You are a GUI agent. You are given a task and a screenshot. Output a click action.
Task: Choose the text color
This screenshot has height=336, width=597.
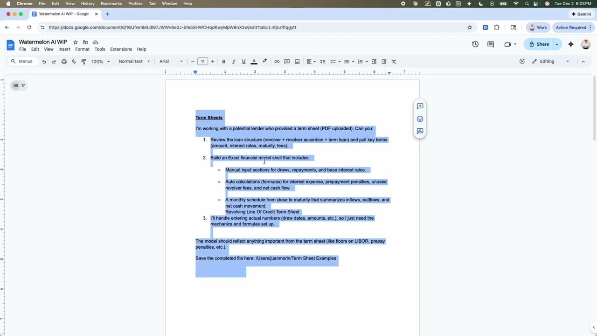(x=254, y=62)
